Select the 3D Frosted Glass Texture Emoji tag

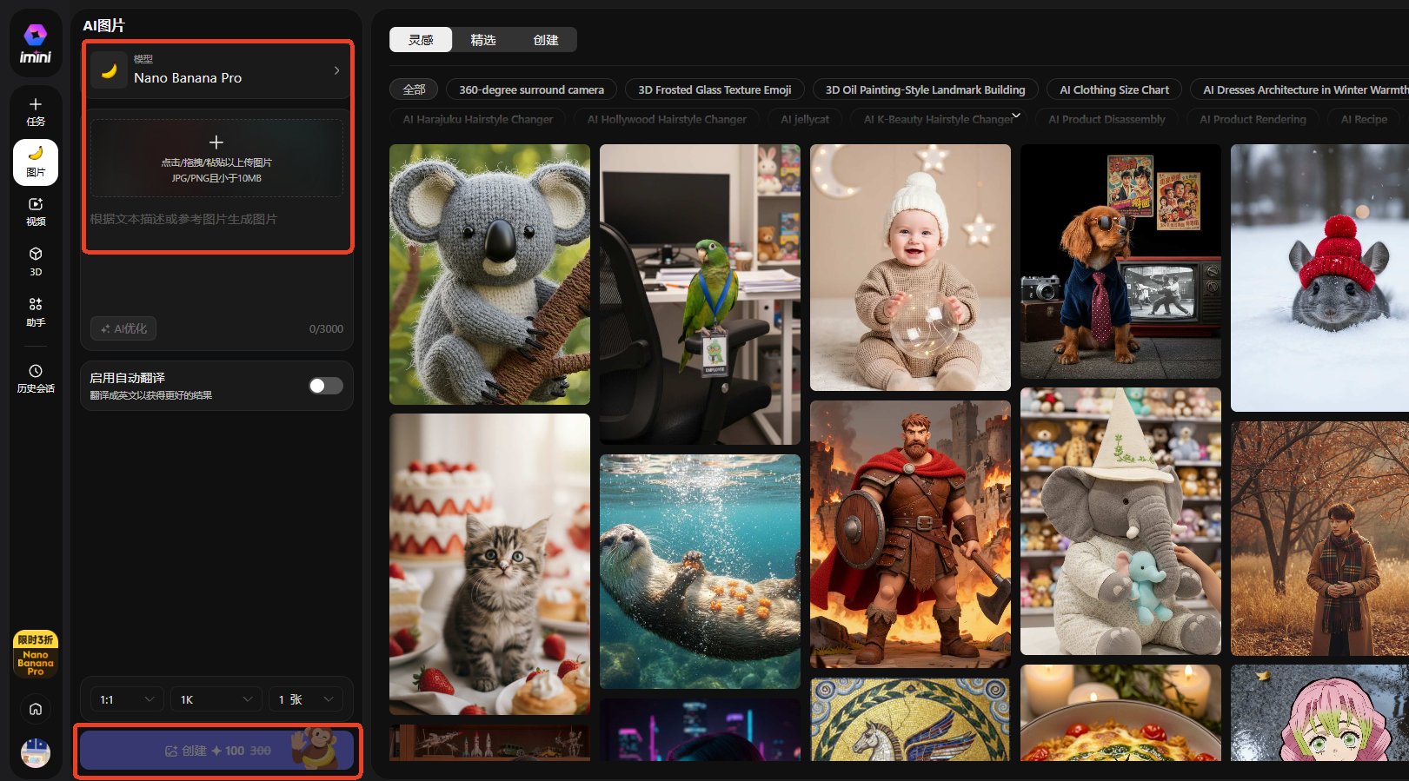(x=714, y=89)
